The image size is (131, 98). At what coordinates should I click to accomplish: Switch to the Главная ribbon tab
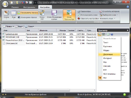point(15,7)
